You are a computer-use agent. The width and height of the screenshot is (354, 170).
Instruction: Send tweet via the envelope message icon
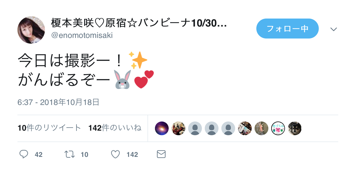tap(161, 154)
